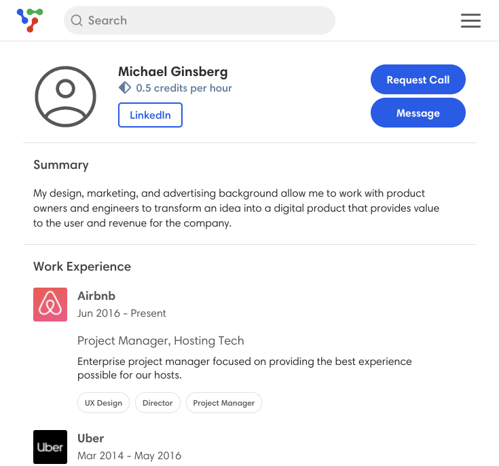Click the search magnifier icon
This screenshot has height=466, width=499.
click(x=77, y=20)
